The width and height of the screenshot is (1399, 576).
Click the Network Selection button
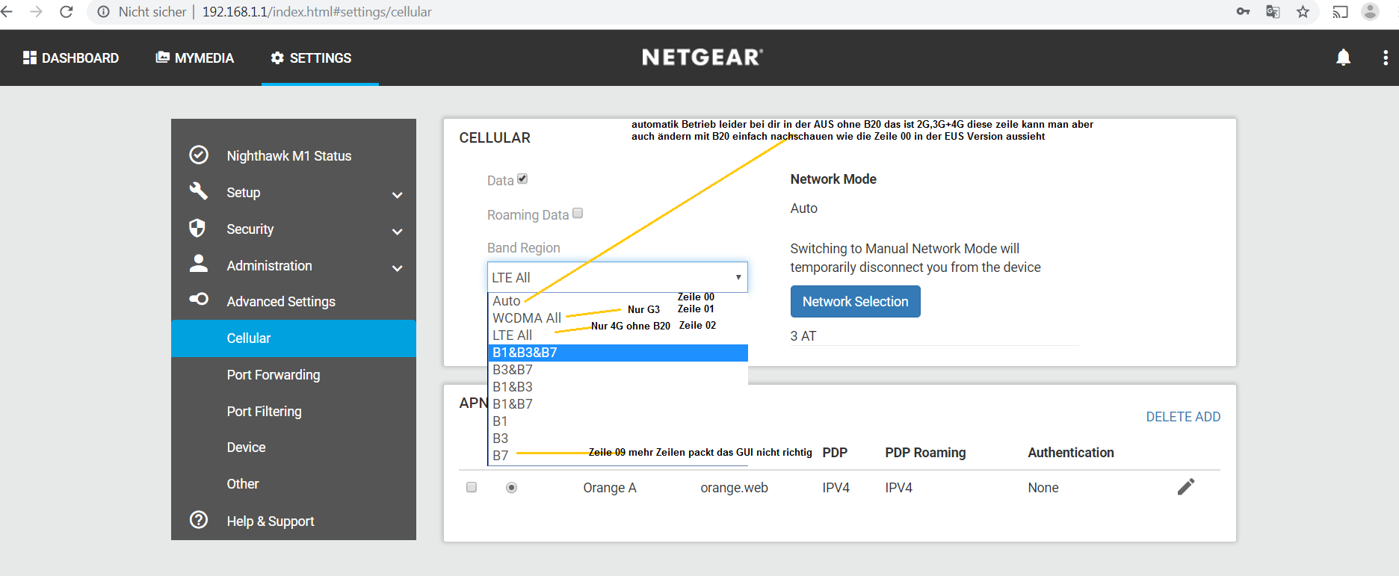coord(855,301)
